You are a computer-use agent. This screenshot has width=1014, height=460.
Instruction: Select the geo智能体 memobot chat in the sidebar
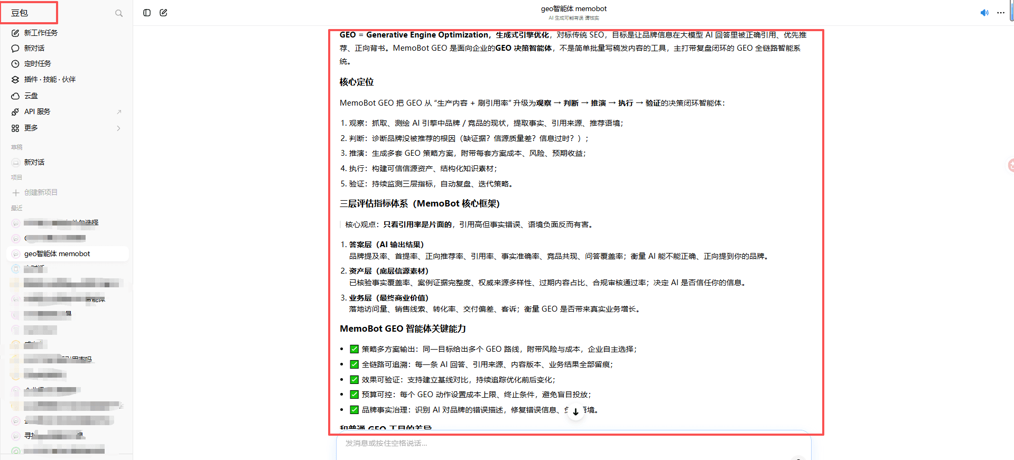[67, 254]
